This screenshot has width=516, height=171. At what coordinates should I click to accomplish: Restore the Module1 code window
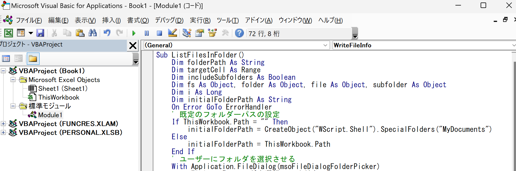pyautogui.click(x=505, y=20)
